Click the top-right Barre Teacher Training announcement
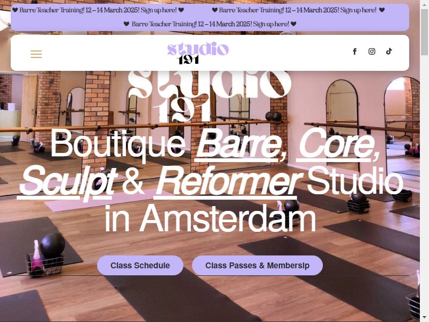429x322 pixels. coord(299,10)
